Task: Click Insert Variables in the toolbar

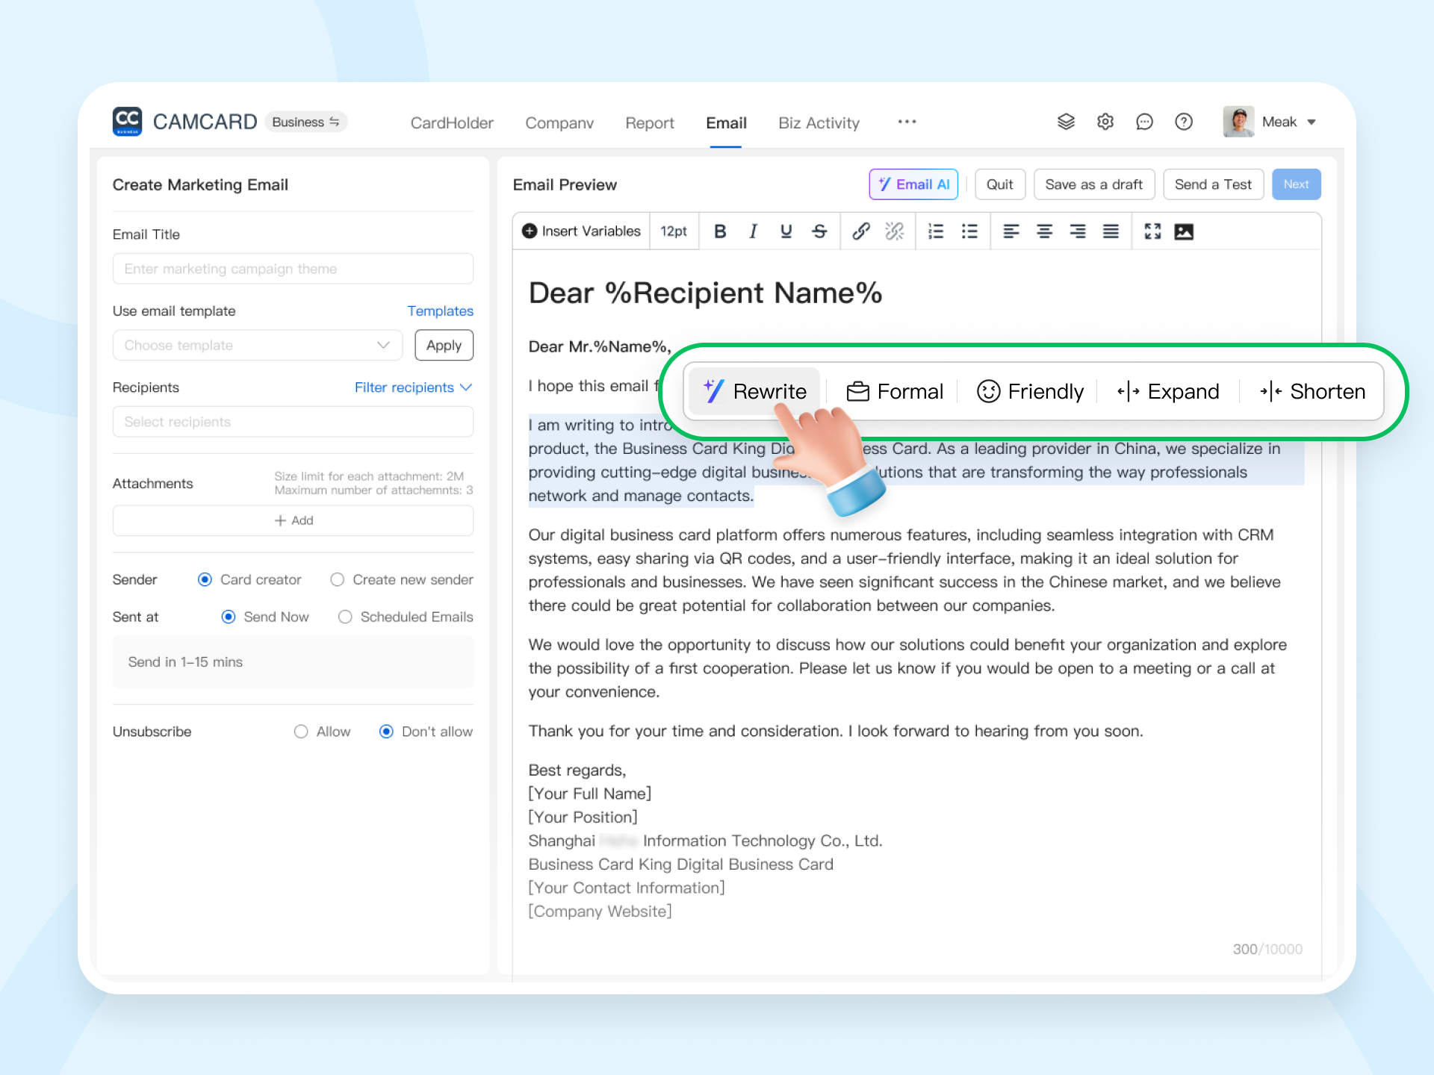Action: click(581, 231)
